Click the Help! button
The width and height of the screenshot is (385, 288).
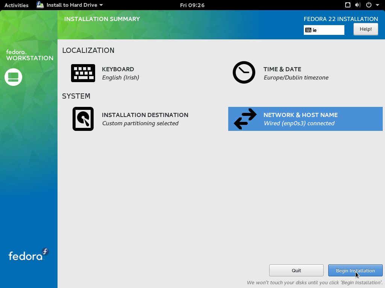tap(365, 29)
